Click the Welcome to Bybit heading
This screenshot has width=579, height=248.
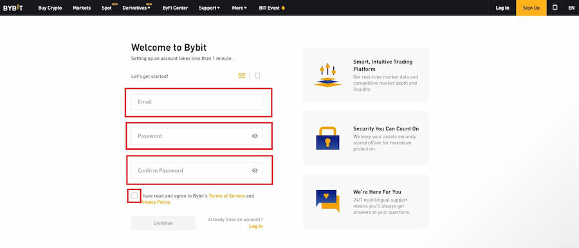[x=169, y=48]
